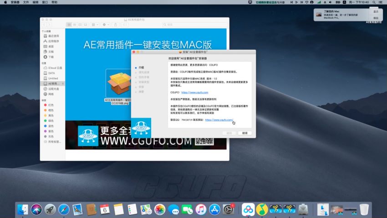387x218 pixels.
Task: Open QQ Music yellow-green icon in Dock
Action: (262, 209)
